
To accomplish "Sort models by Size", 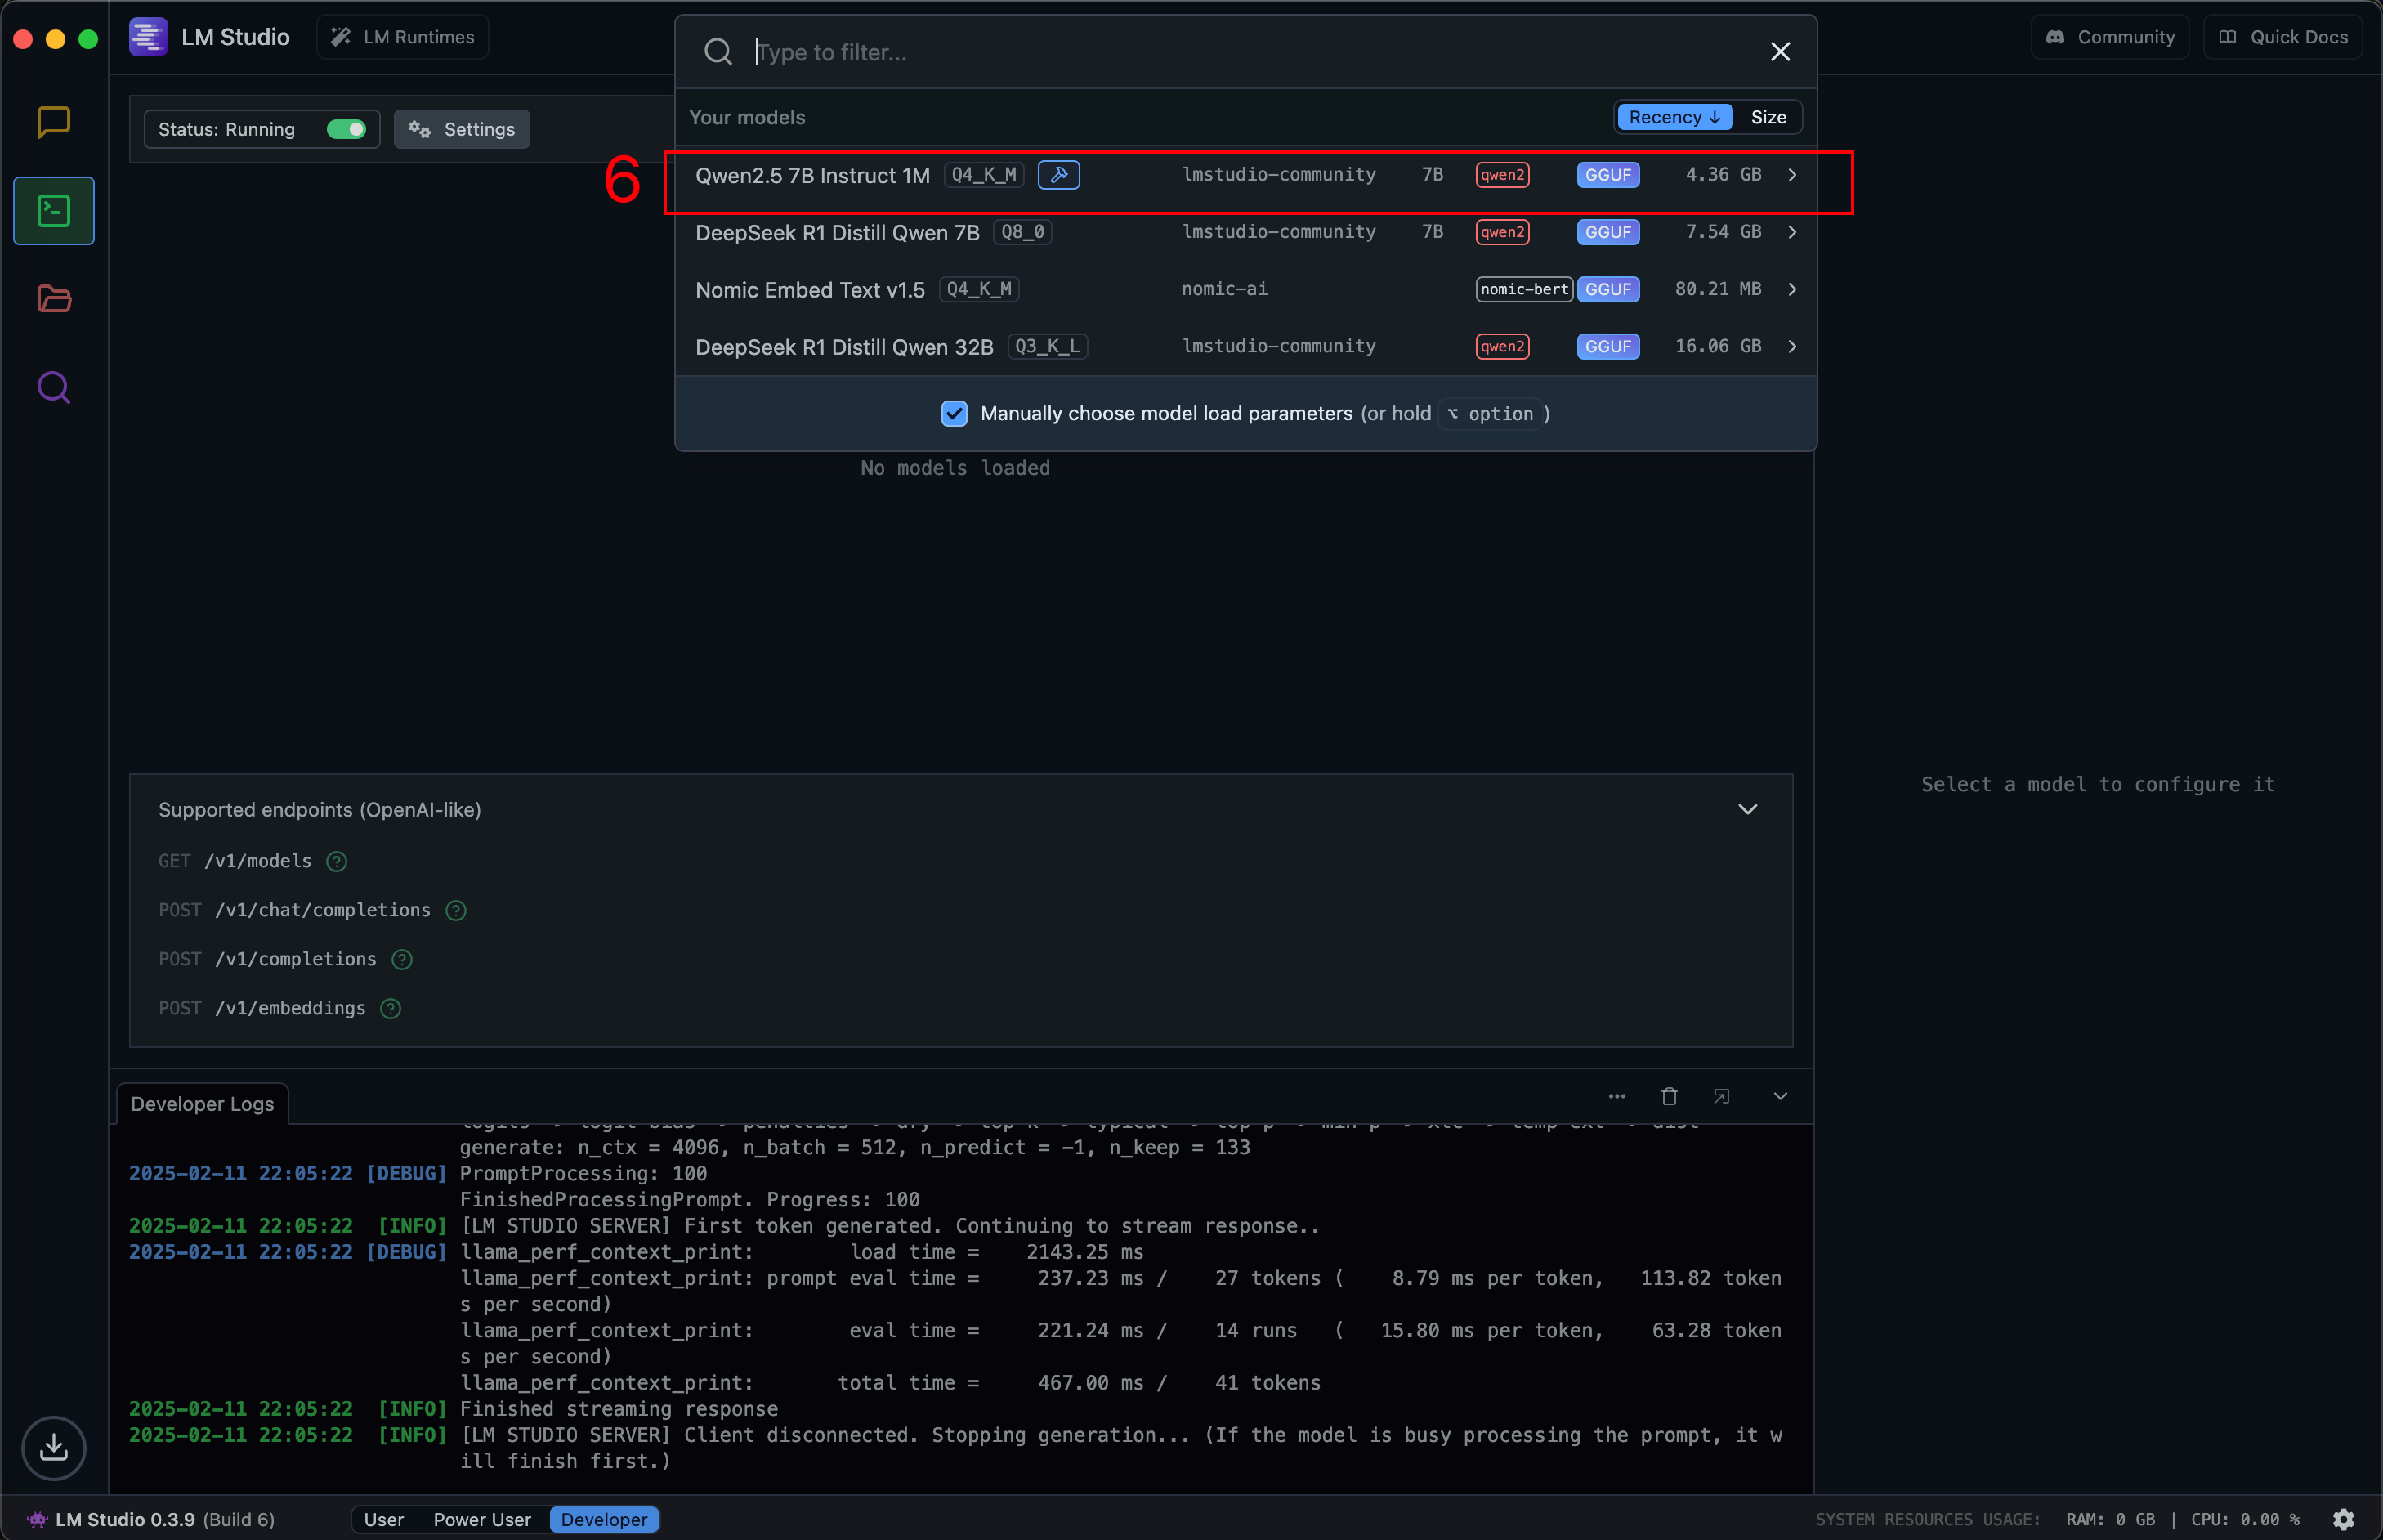I will coord(1768,117).
